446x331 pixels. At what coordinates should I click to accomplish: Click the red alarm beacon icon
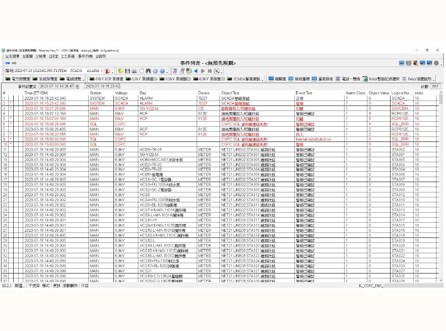click(x=107, y=71)
